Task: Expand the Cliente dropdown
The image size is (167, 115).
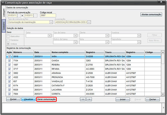Action: pos(107,36)
